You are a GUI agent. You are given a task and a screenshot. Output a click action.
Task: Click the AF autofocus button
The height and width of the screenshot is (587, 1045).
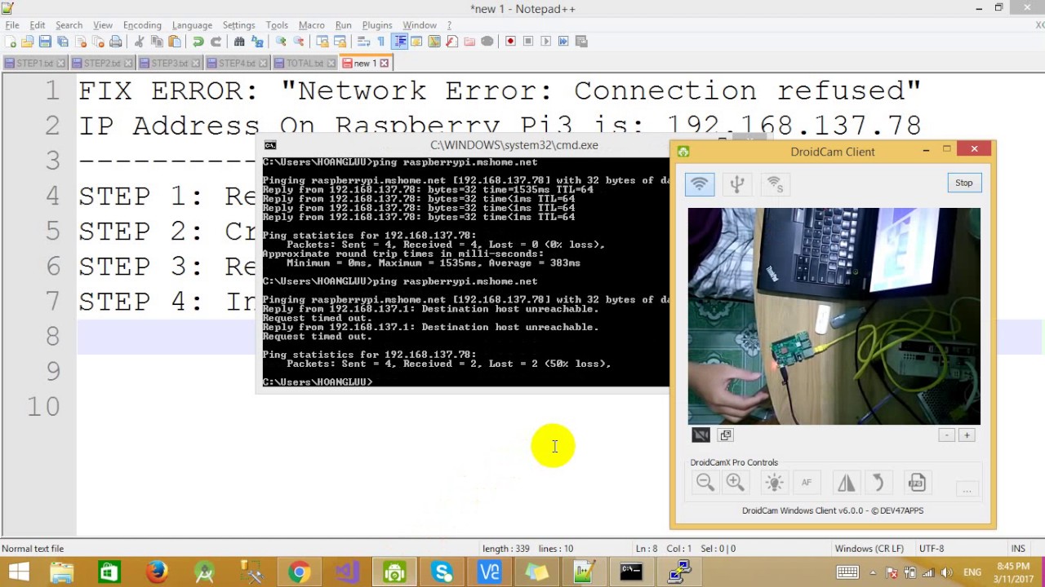807,483
